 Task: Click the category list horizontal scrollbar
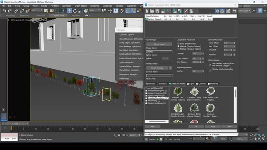pyautogui.click(x=157, y=122)
